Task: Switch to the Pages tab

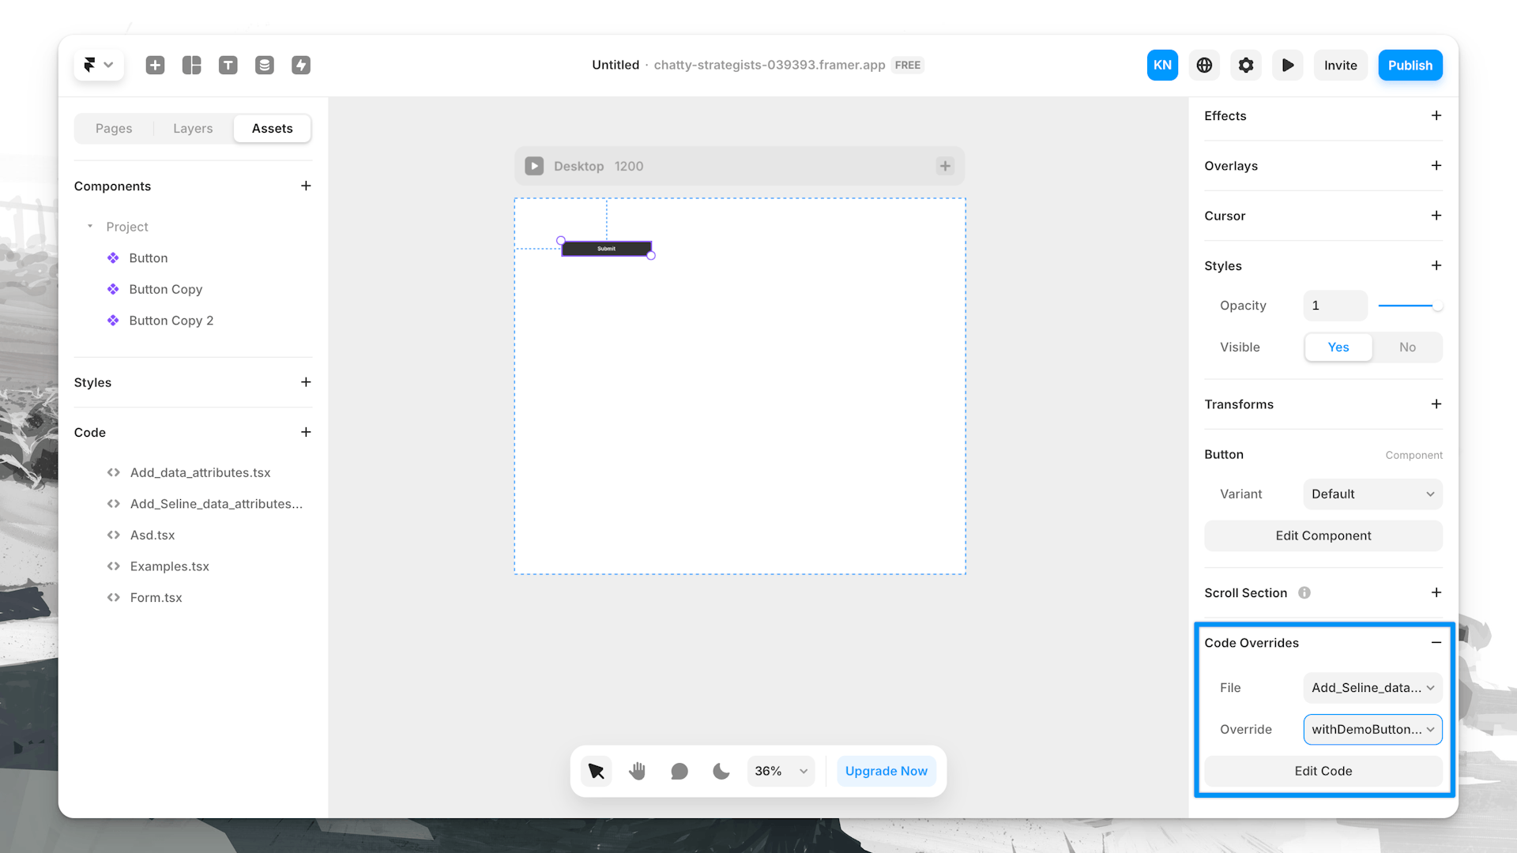Action: (114, 127)
